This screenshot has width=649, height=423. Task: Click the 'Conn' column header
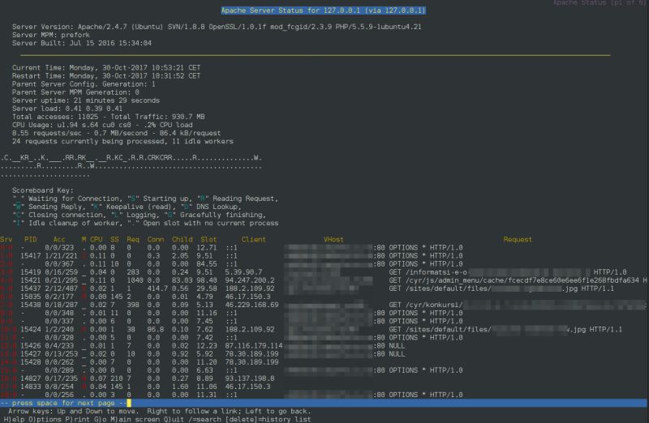(156, 239)
